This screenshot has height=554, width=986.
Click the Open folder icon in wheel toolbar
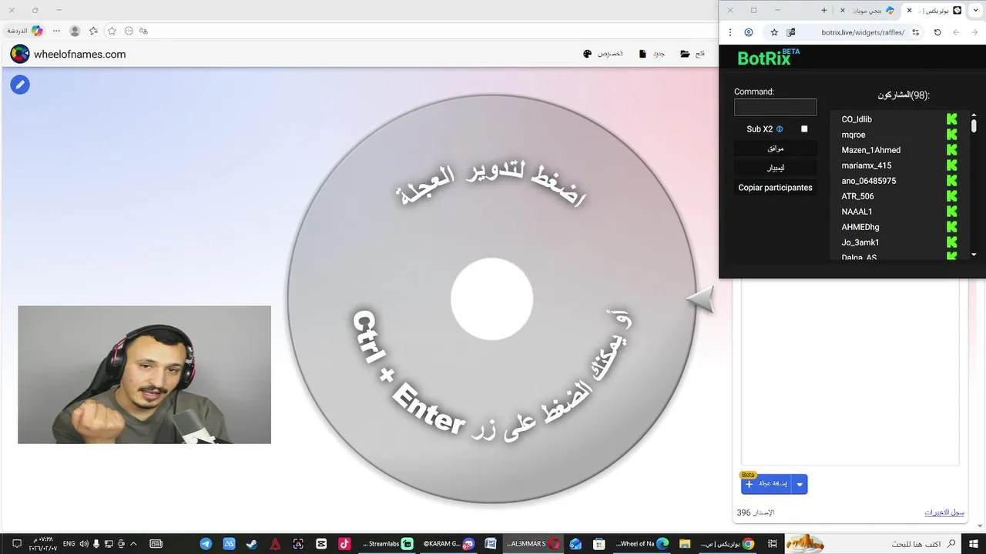(x=685, y=54)
